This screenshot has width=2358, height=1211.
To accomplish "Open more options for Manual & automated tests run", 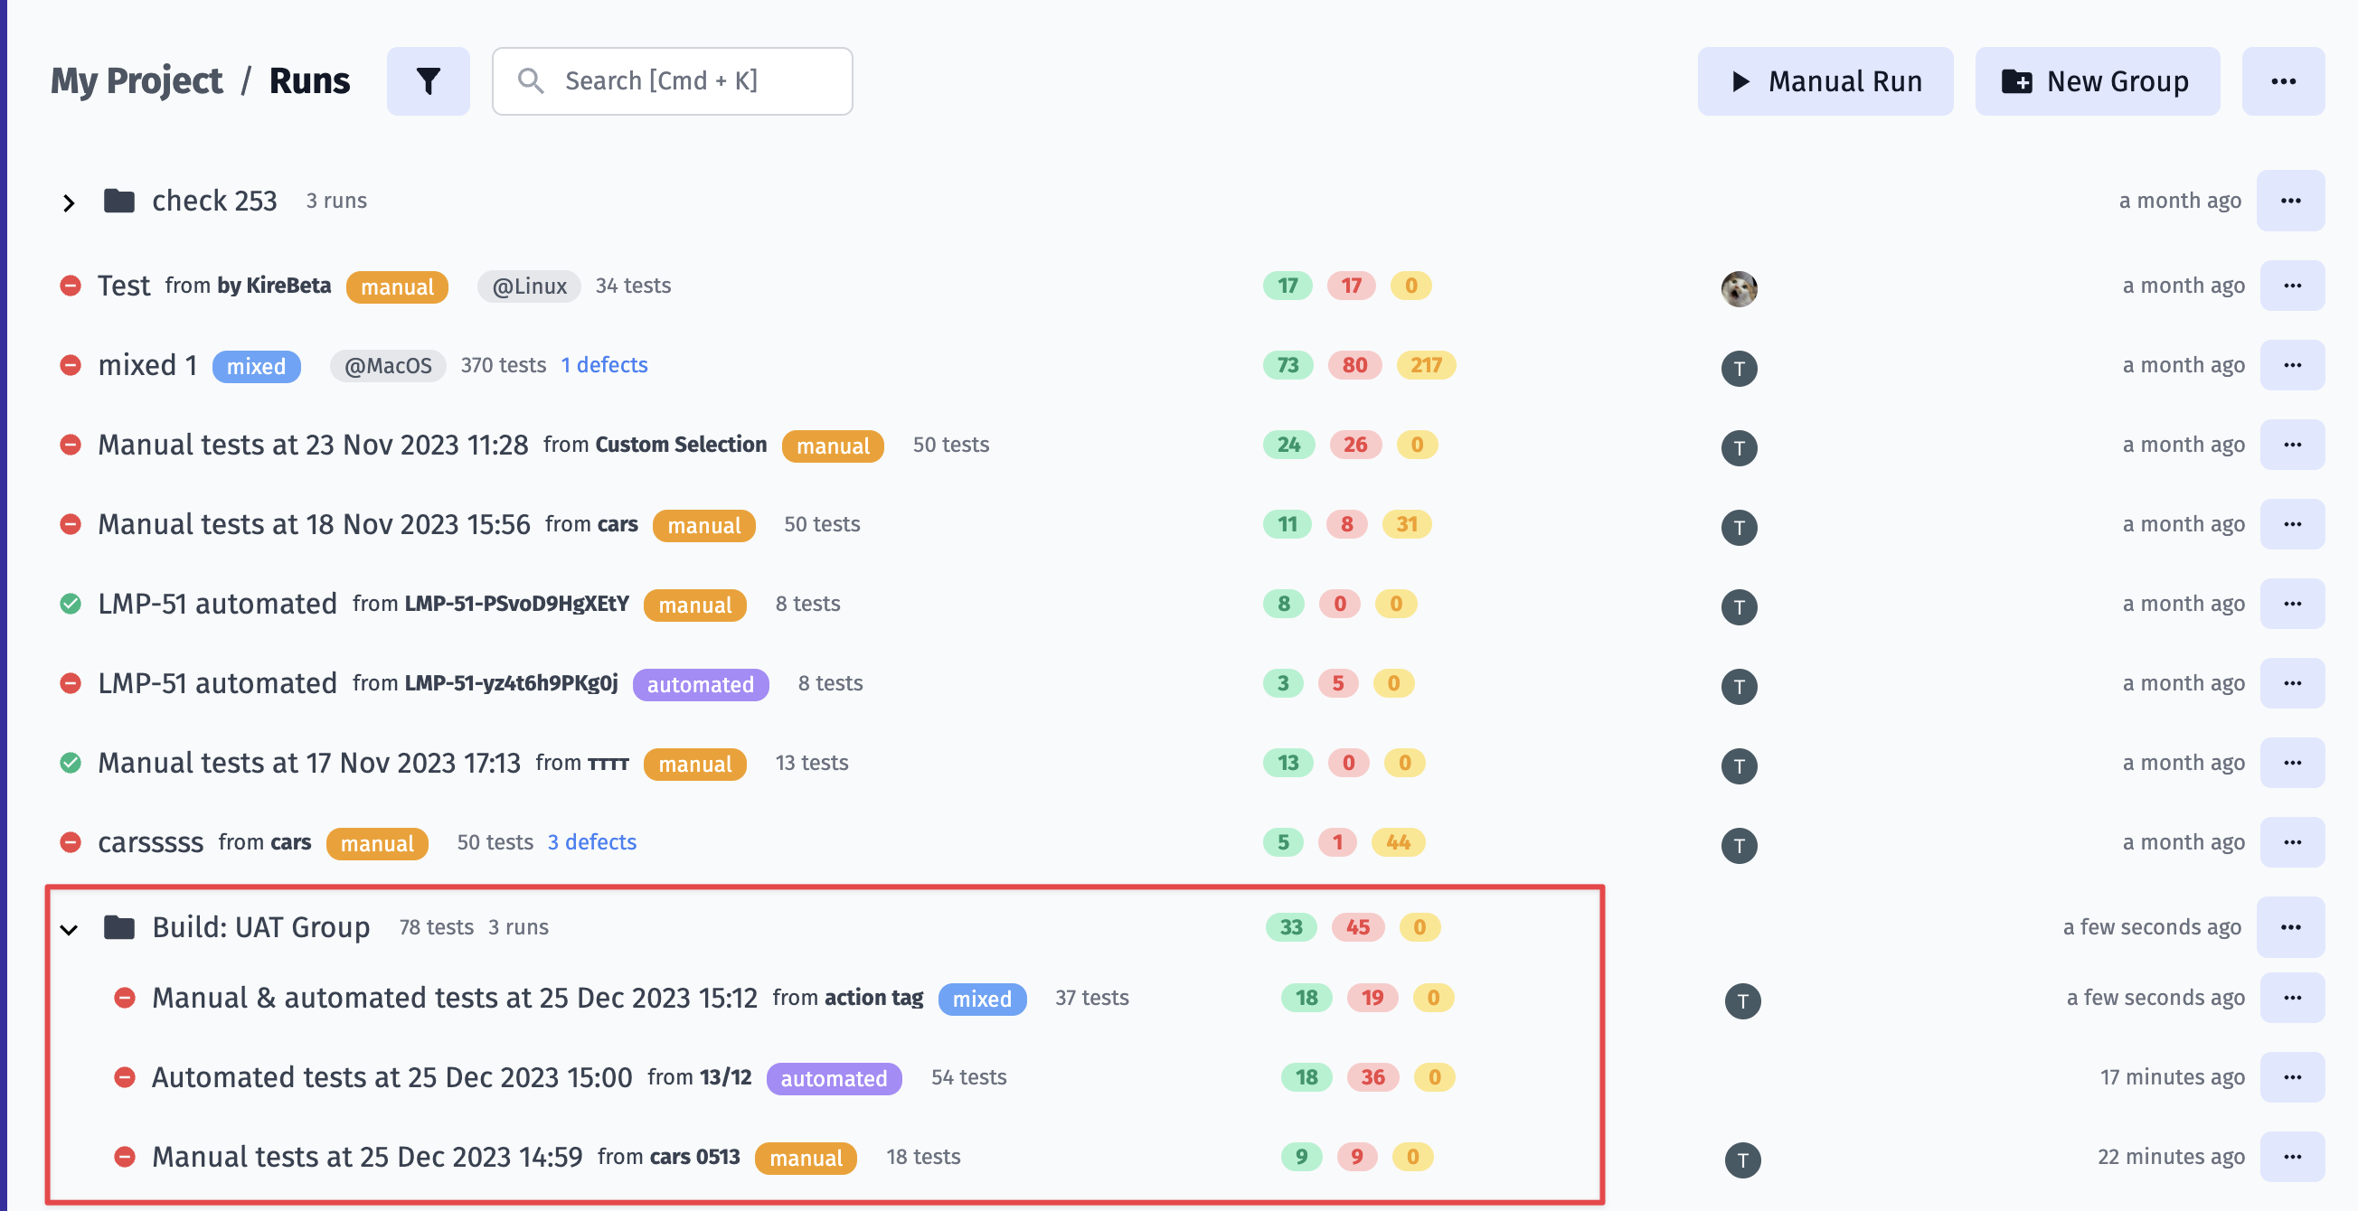I will (2292, 998).
